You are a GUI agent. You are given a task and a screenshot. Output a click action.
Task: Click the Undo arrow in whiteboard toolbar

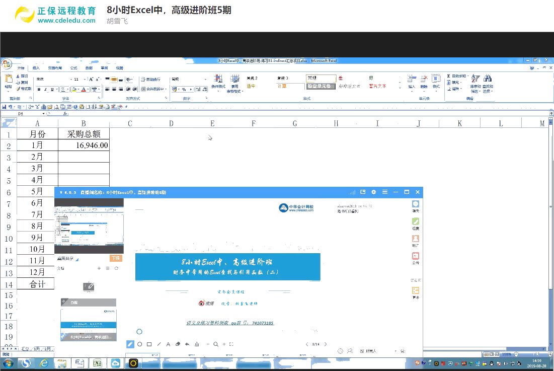tap(187, 344)
